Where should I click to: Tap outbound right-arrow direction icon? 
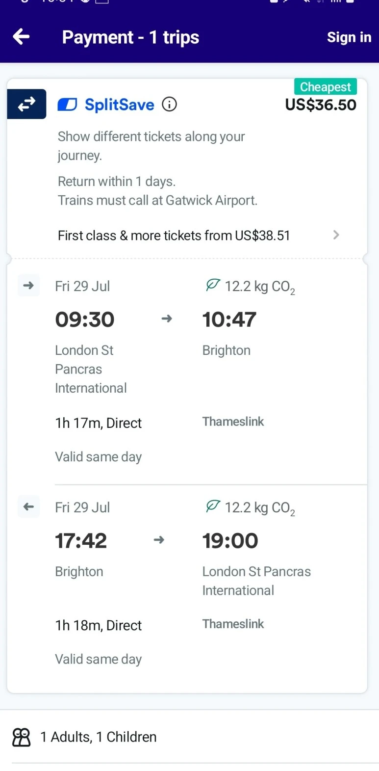(28, 285)
